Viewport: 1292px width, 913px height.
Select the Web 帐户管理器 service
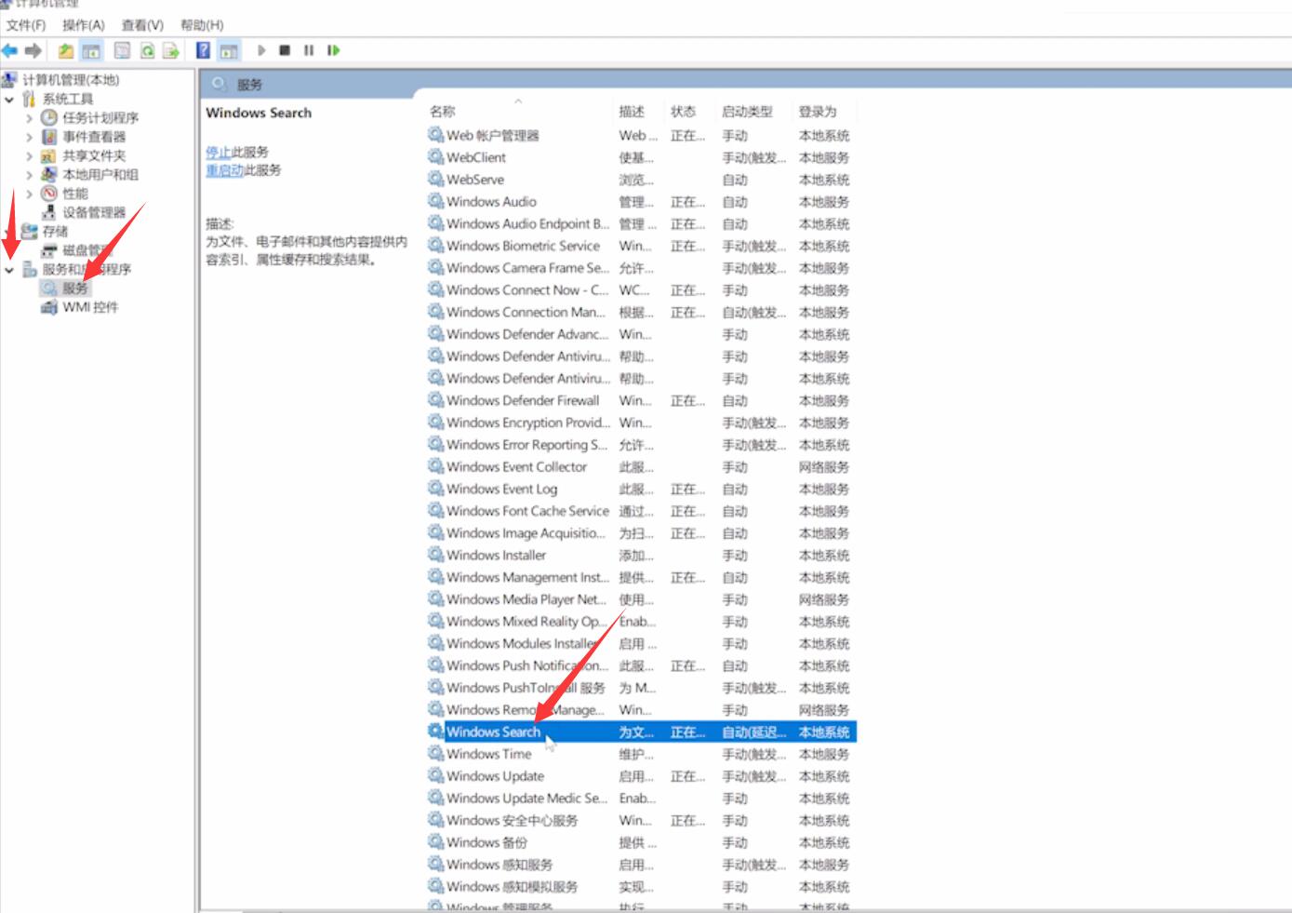pos(493,136)
